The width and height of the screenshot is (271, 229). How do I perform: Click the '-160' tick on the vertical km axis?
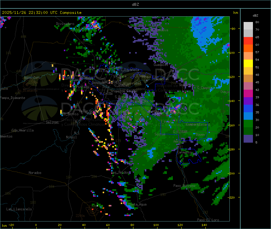(232, 125)
